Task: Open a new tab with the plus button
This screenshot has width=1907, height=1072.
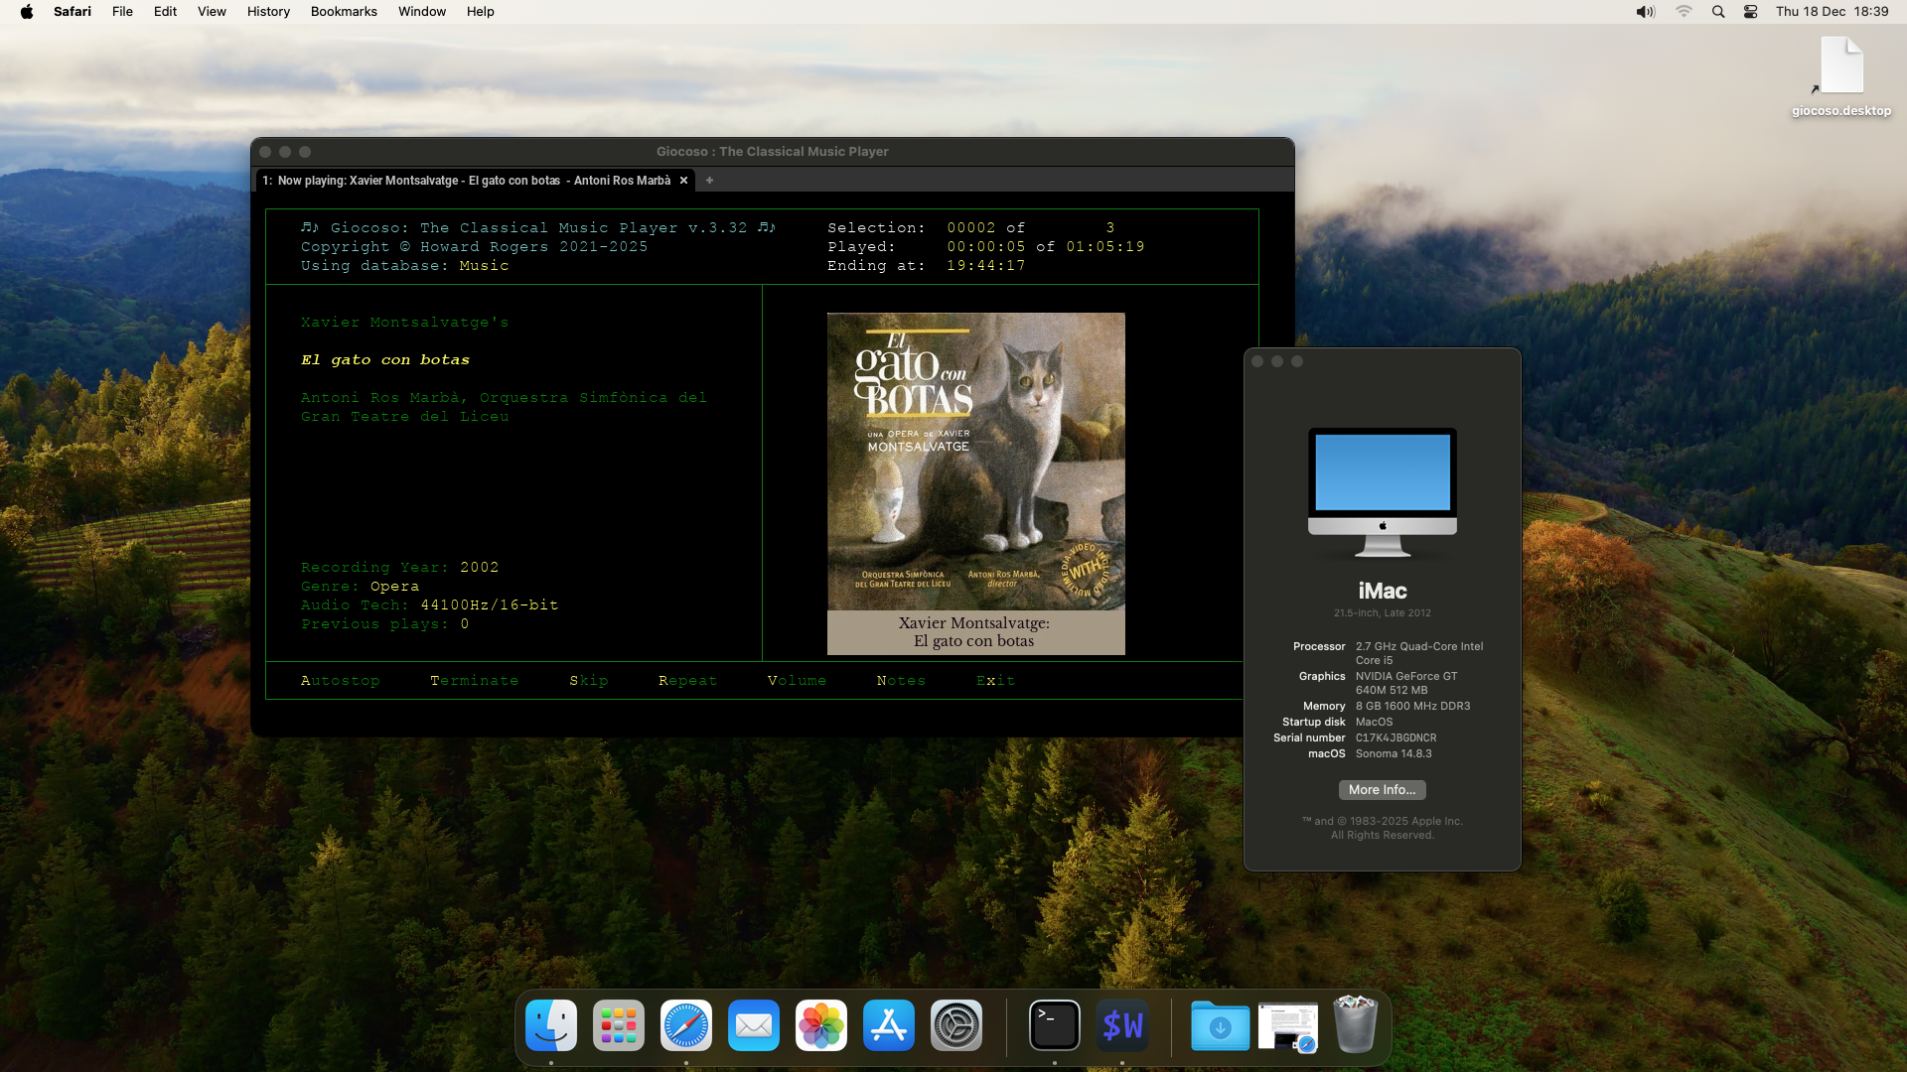Action: point(709,180)
